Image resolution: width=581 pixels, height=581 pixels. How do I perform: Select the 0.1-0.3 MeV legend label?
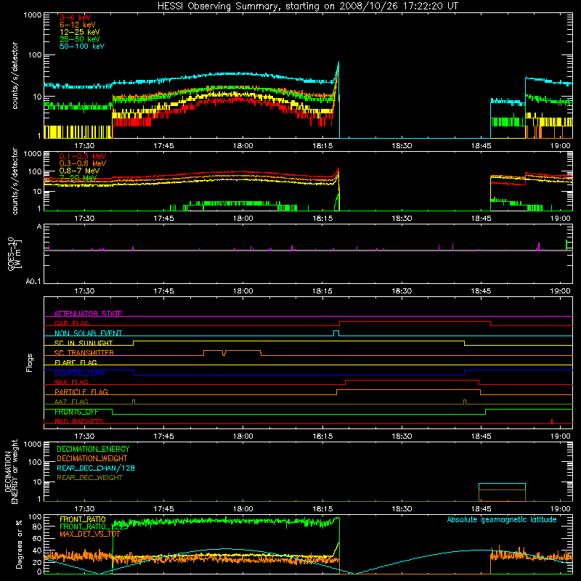pyautogui.click(x=83, y=156)
